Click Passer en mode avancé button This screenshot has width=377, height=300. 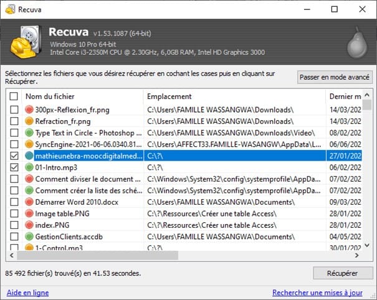[335, 77]
